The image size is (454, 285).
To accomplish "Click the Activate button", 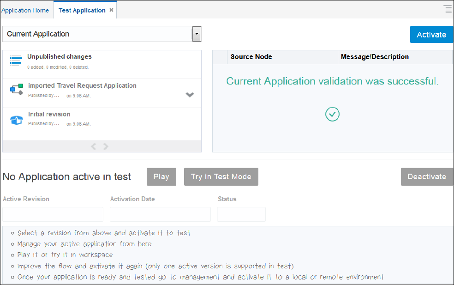I will (431, 34).
